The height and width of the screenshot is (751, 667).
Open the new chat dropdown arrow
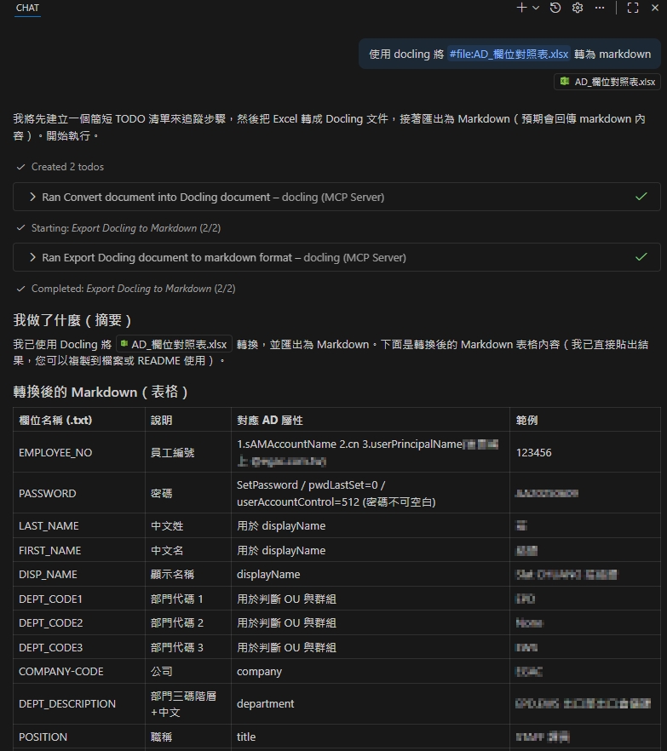click(x=536, y=8)
